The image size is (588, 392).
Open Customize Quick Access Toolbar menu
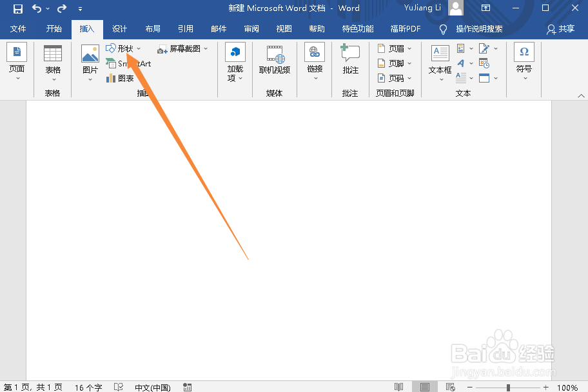[x=80, y=8]
